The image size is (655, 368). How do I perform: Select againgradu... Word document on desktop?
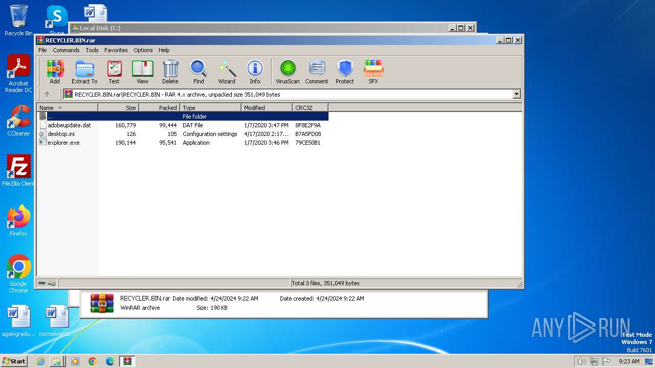[x=18, y=321]
